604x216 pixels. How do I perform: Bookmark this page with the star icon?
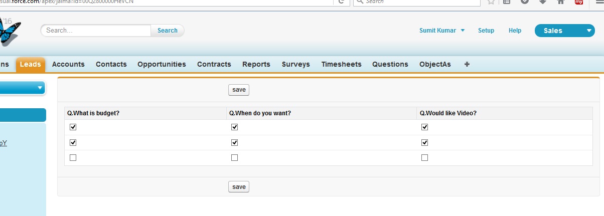point(491,2)
